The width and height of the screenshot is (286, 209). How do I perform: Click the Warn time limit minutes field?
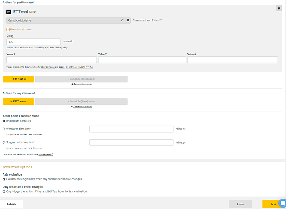click(131, 129)
